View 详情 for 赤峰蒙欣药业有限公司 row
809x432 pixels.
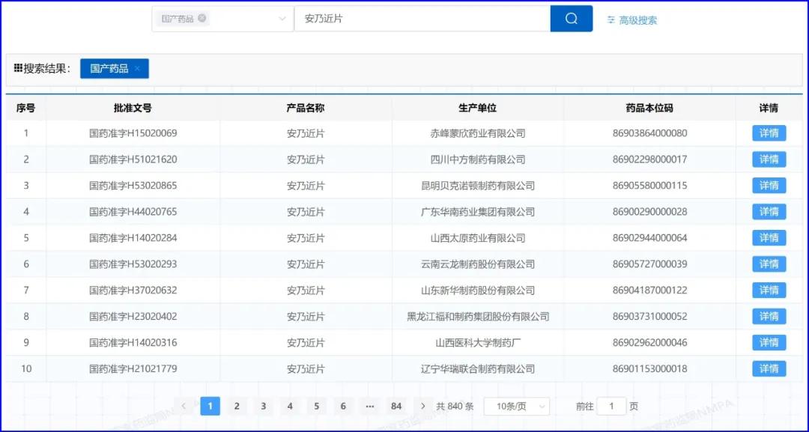(x=769, y=133)
